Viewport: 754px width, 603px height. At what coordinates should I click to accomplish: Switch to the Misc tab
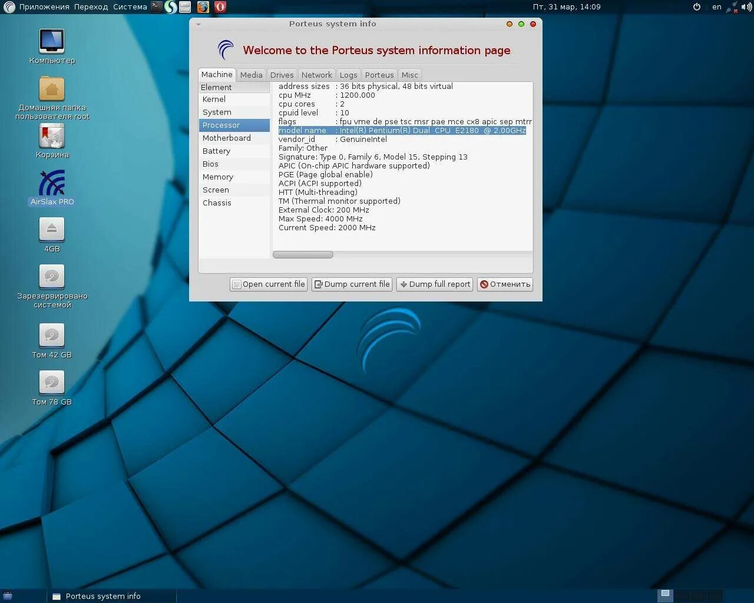(x=409, y=75)
